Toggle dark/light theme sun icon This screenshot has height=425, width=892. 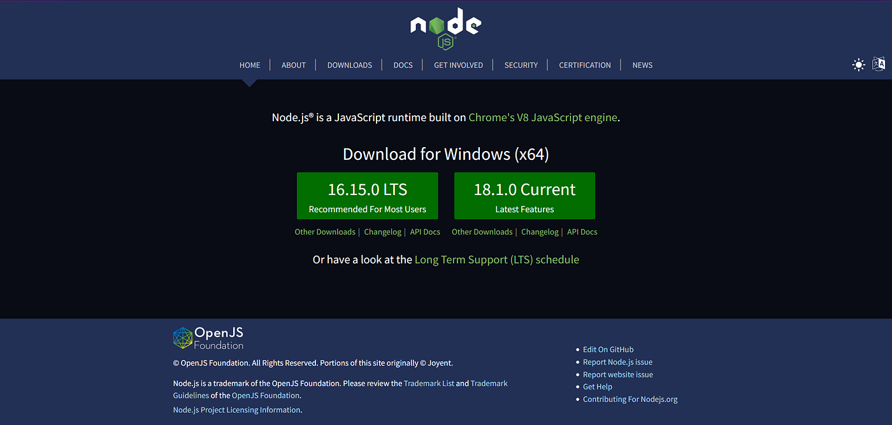pyautogui.click(x=859, y=64)
